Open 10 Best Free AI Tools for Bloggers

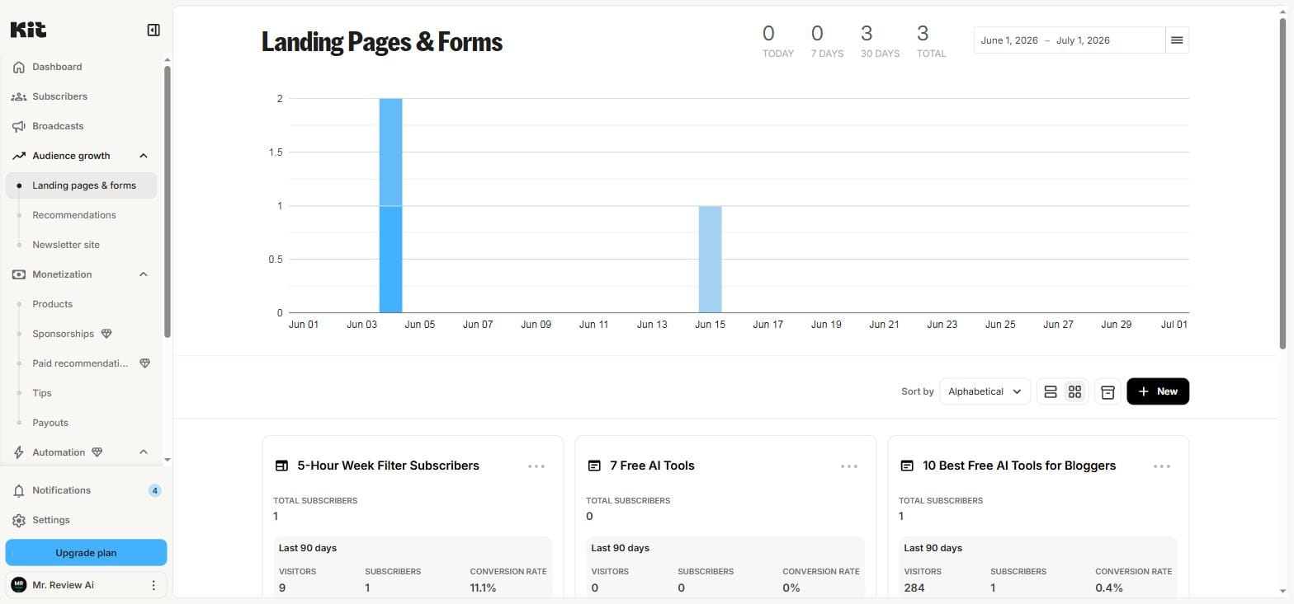click(x=1019, y=466)
